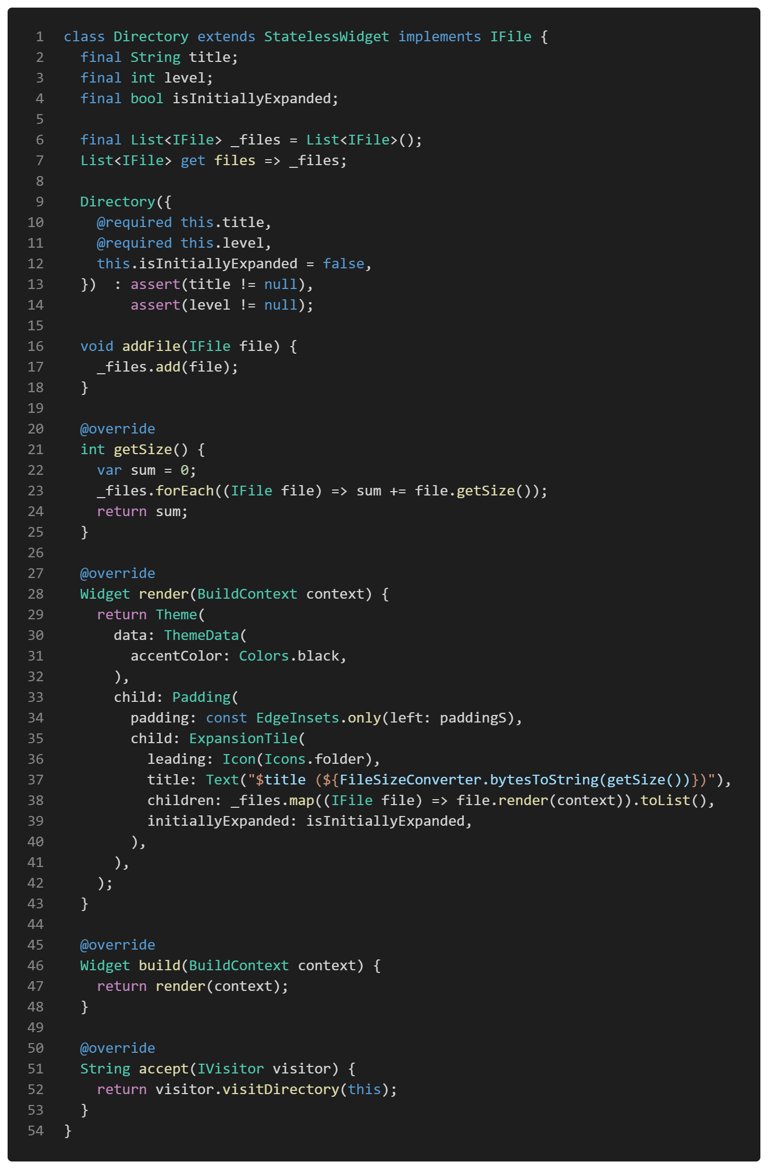
Task: Click 'visitDirectory' on line 52
Action: [x=281, y=1090]
